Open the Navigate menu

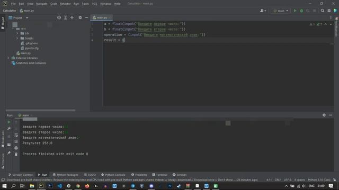pos(42,4)
